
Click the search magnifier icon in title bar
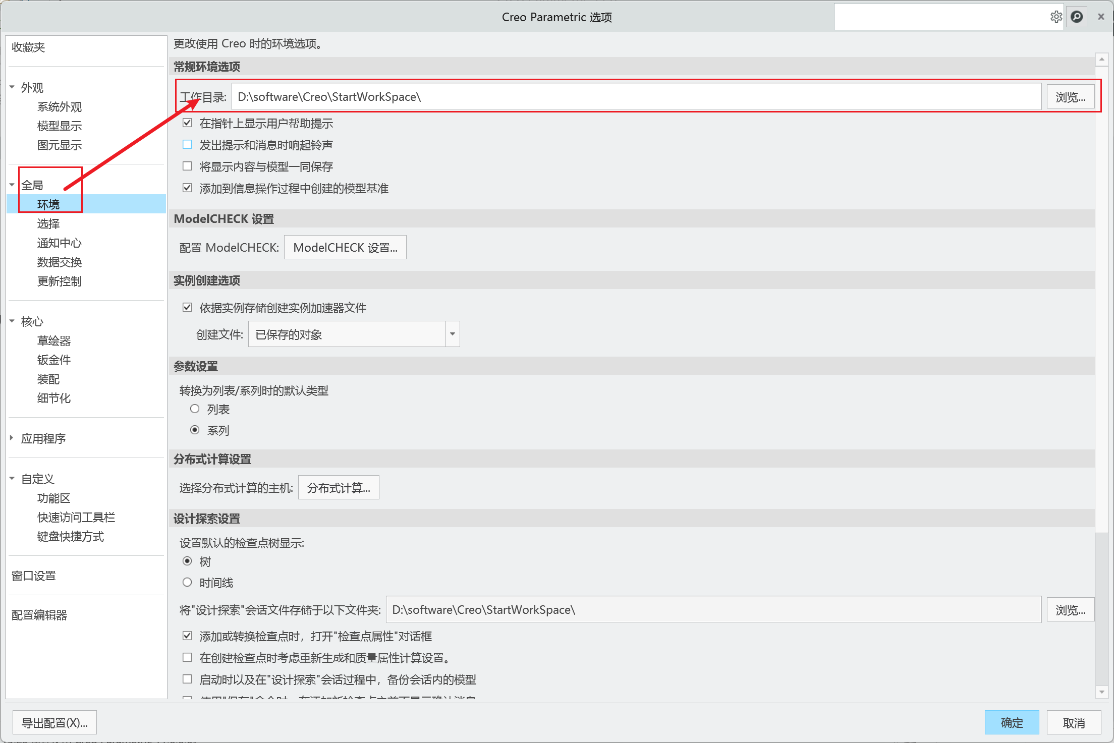[1076, 17]
